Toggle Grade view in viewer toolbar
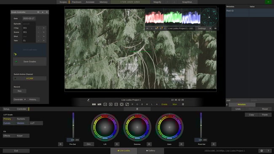The image size is (274, 154). 164,104
